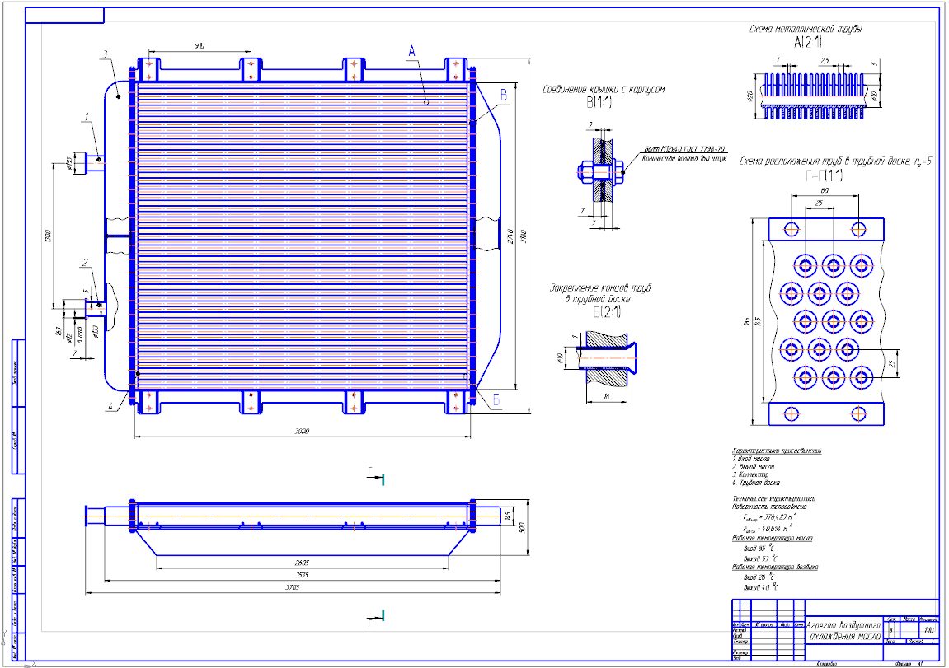The width and height of the screenshot is (949, 668).
Task: Click the line 'Рабочая температура масла'
Action: [773, 538]
